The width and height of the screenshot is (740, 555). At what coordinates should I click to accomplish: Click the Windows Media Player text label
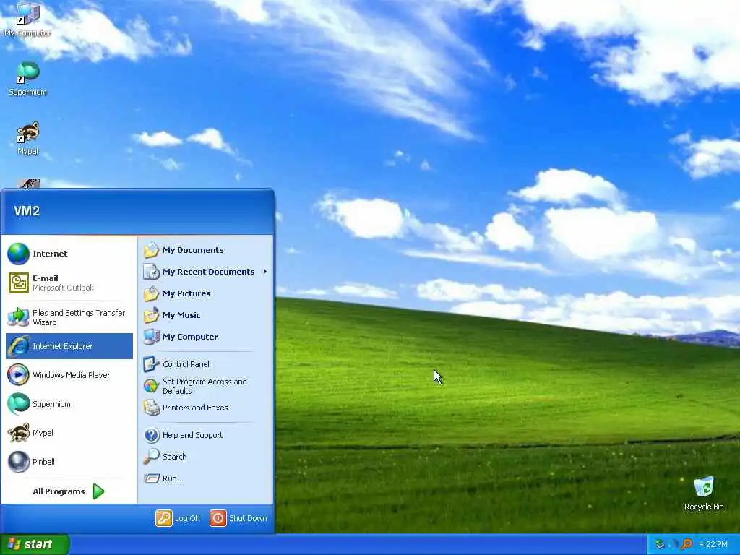tap(72, 375)
